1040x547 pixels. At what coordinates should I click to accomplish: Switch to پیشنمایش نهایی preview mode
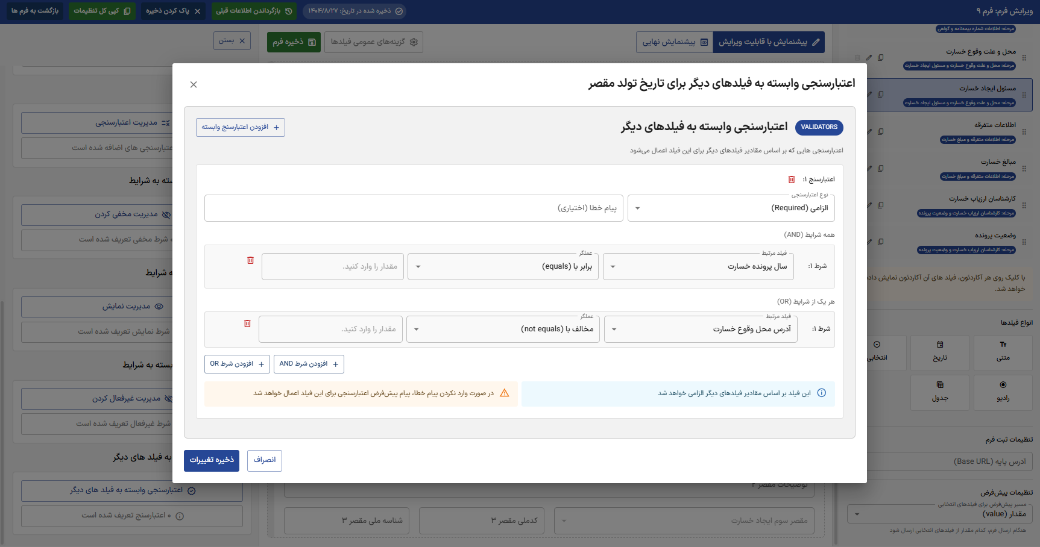673,42
